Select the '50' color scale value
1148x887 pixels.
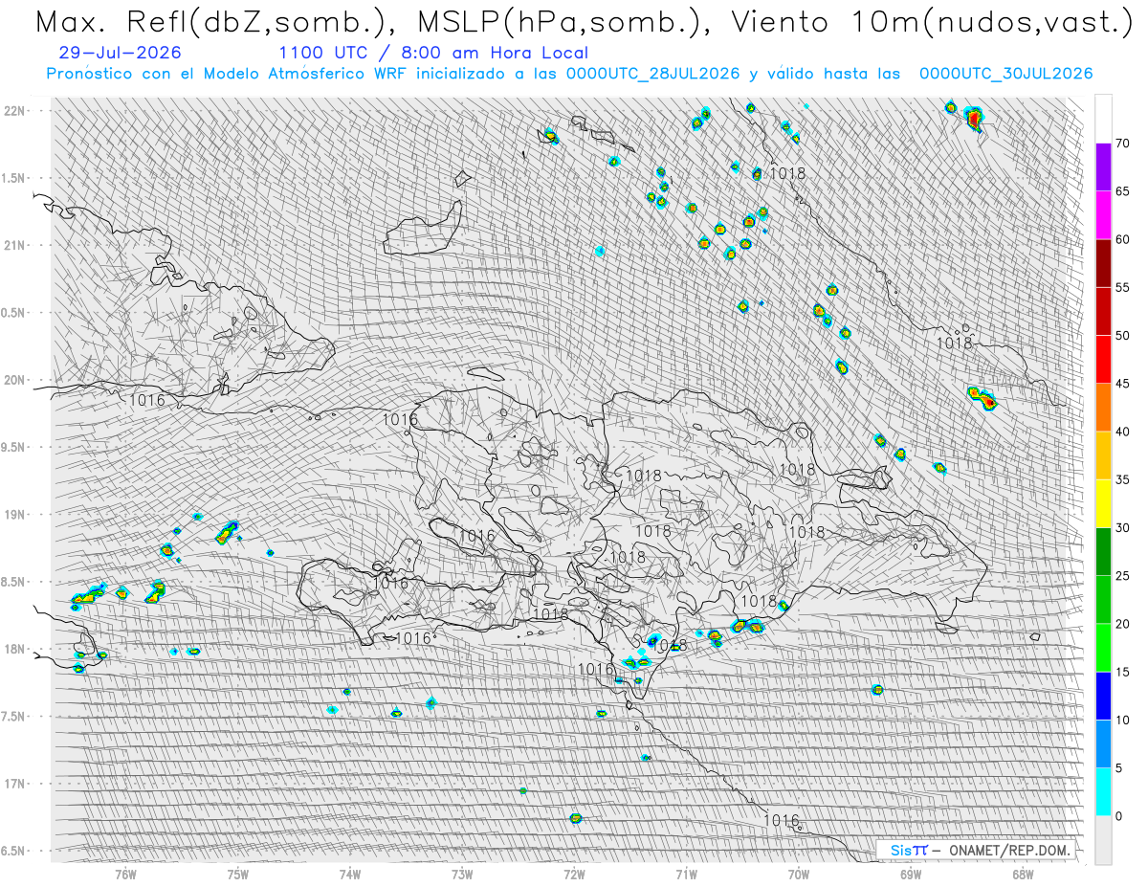coord(1122,336)
